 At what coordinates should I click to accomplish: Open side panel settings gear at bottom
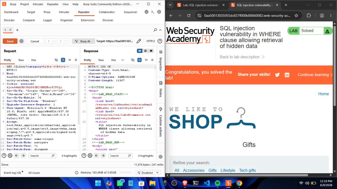(161, 157)
